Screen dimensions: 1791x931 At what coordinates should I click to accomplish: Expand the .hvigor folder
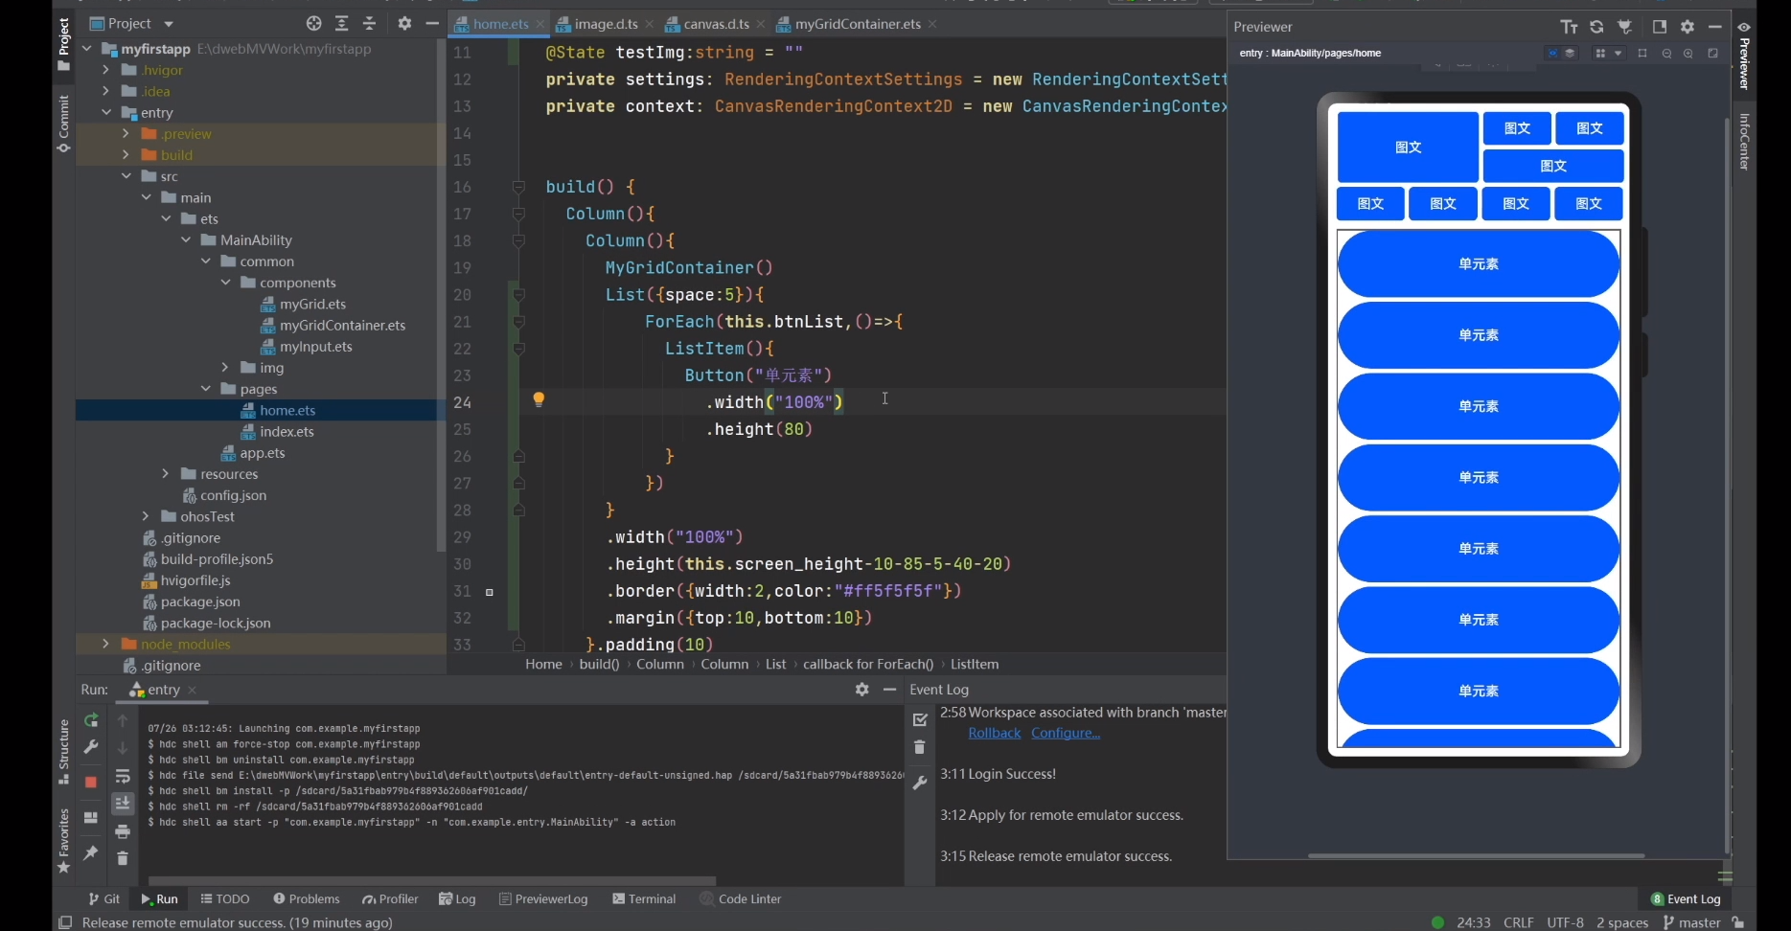pos(106,70)
